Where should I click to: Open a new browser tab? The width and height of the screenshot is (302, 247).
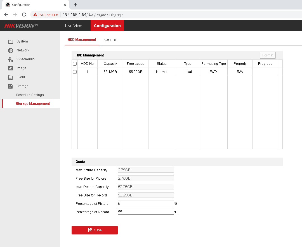click(x=75, y=5)
